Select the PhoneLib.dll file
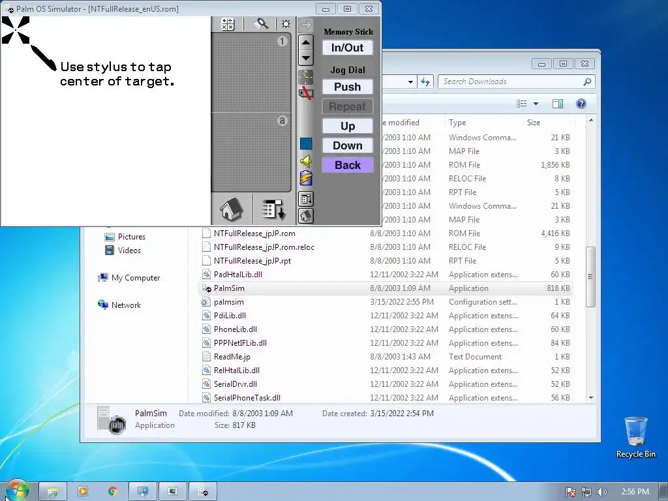The height and width of the screenshot is (501, 668). coord(386,329)
